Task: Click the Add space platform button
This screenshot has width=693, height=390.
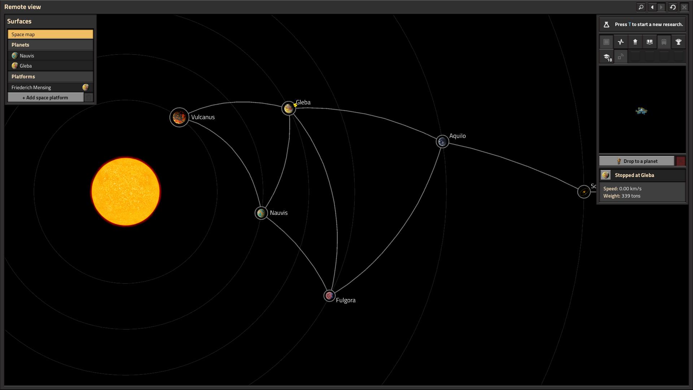Action: point(45,97)
